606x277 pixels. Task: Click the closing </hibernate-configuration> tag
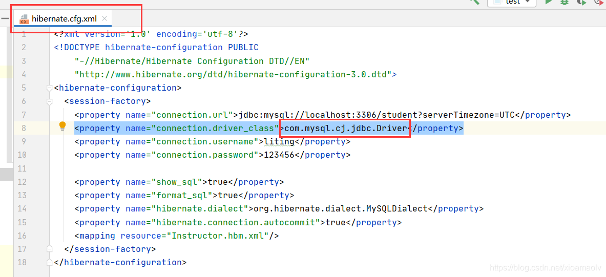pyautogui.click(x=120, y=262)
